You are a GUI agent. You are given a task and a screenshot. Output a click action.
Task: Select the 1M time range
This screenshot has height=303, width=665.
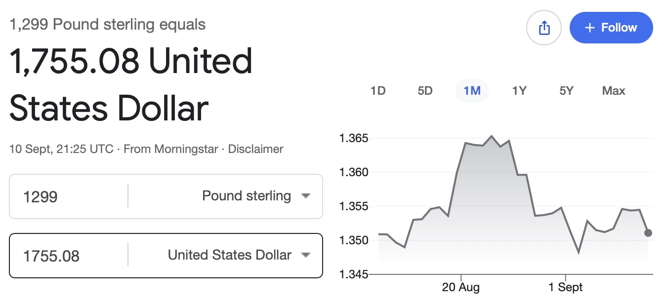point(472,91)
